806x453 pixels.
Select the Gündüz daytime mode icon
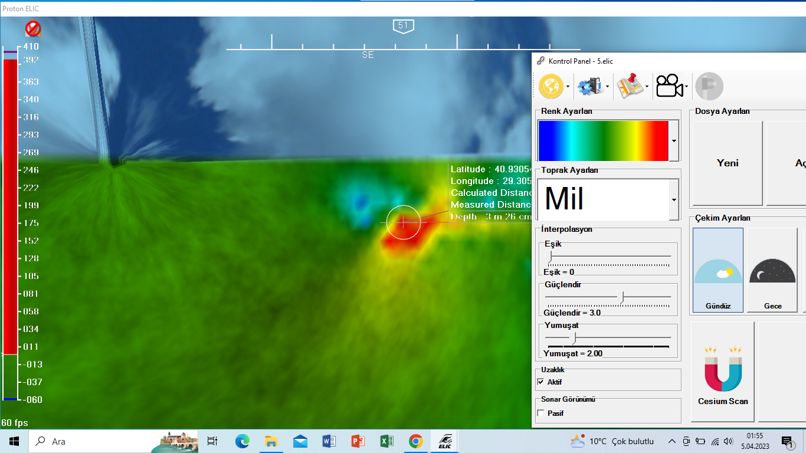(717, 270)
